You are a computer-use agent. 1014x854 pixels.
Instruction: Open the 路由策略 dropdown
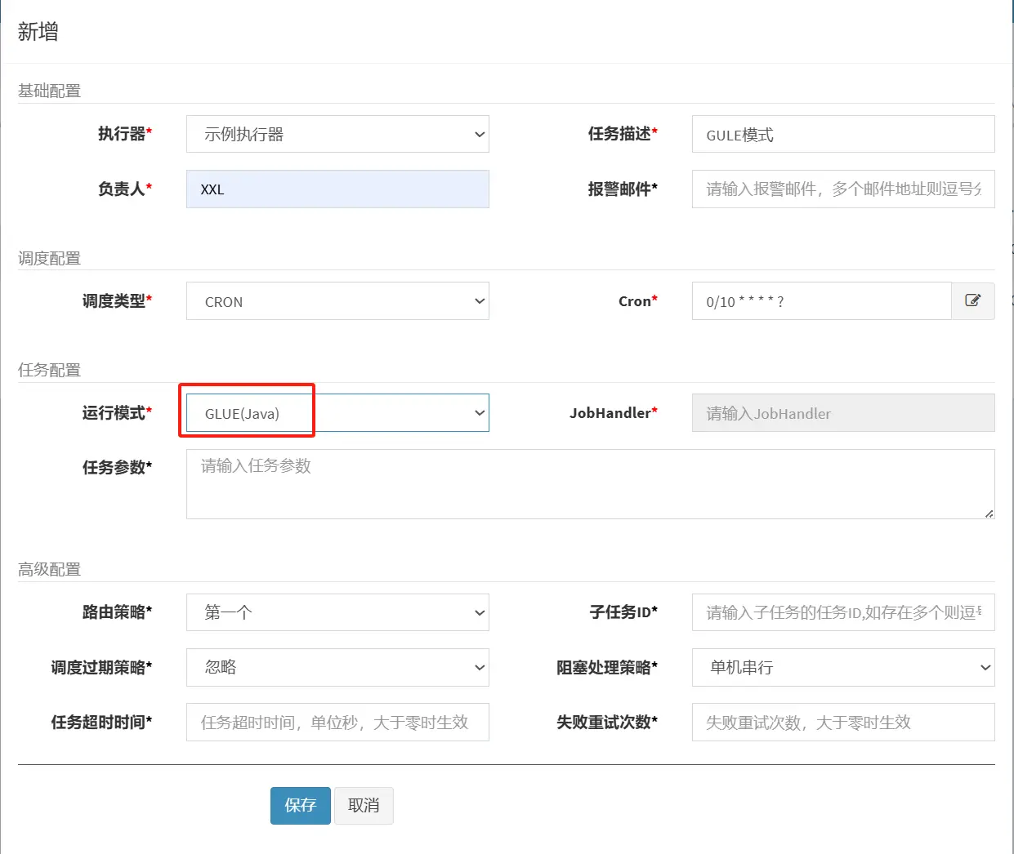(x=337, y=612)
